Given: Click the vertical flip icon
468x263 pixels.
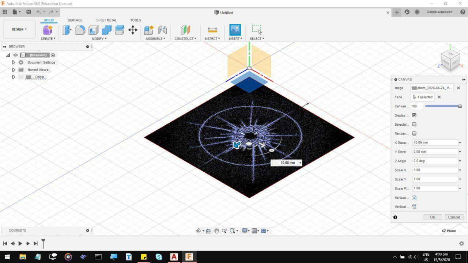Looking at the screenshot, I should pos(414,207).
